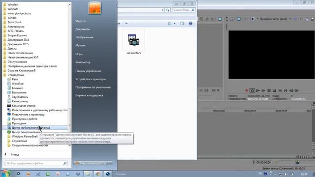This screenshot has height=177, width=315.
Task: Start Звукозапись sound recorder
Action: tap(20, 97)
